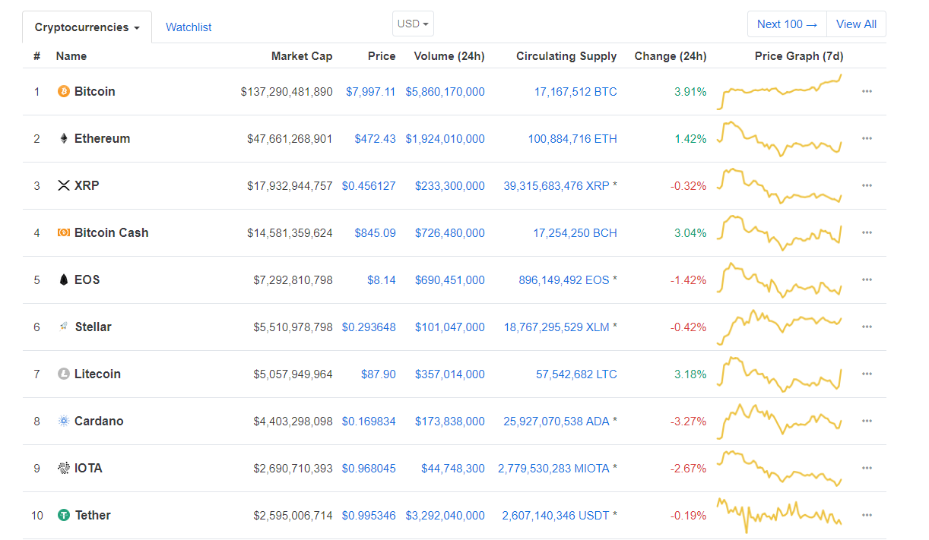Image resolution: width=929 pixels, height=540 pixels.
Task: Click the Ethereum diamond logo icon
Action: click(64, 138)
